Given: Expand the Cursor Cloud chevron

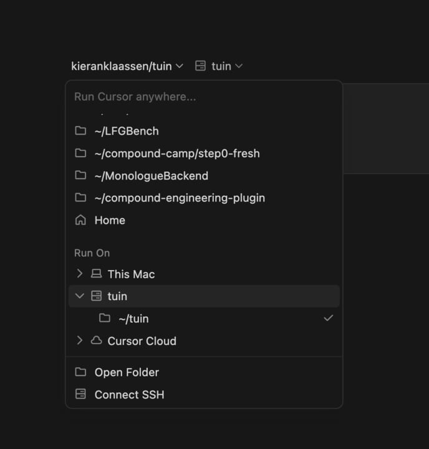Looking at the screenshot, I should pos(80,340).
